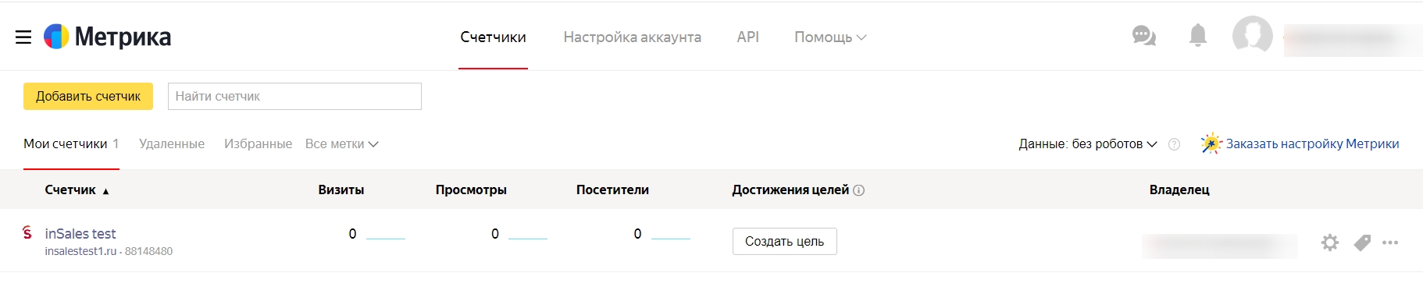The image size is (1423, 294).
Task: Click the insalestest1.ru domain text
Action: tap(80, 251)
